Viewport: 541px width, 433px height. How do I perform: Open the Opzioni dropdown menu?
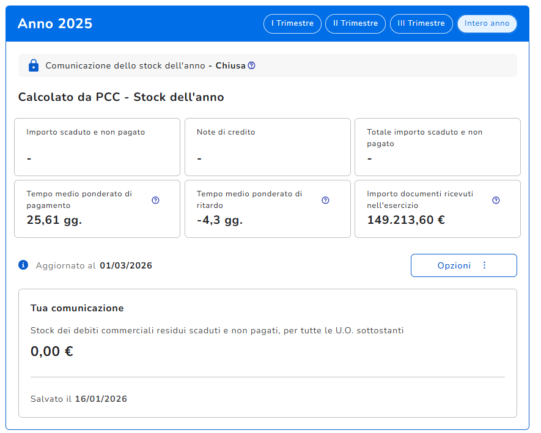tap(464, 265)
